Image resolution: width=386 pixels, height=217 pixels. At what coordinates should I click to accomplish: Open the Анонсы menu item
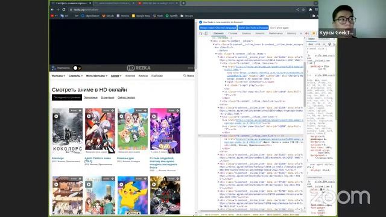143,76
